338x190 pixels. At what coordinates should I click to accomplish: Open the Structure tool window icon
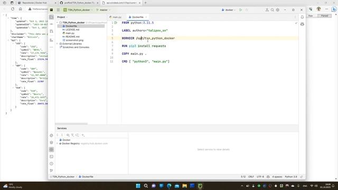click(51, 40)
